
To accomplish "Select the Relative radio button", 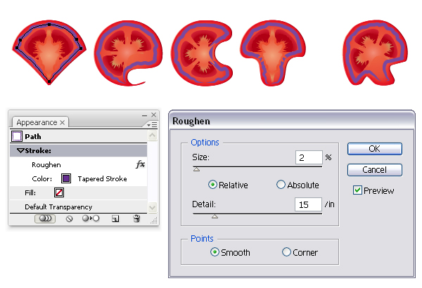I will [213, 185].
